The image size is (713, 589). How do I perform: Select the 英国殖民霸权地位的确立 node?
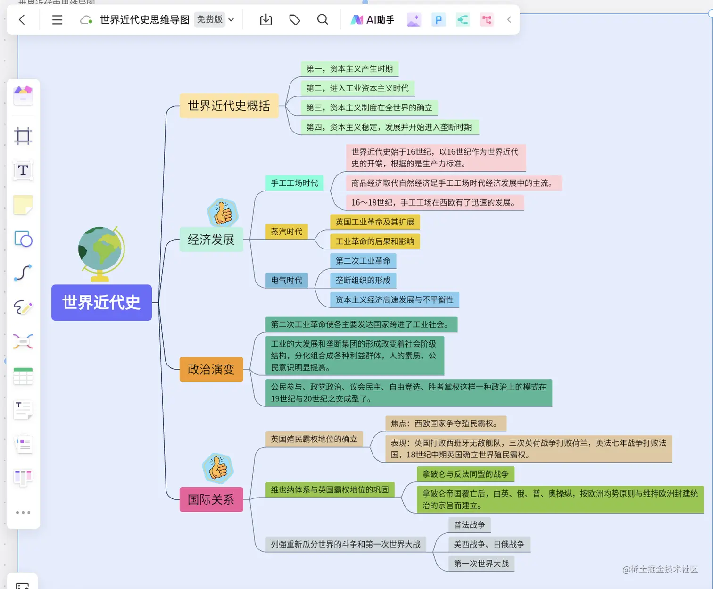point(314,439)
